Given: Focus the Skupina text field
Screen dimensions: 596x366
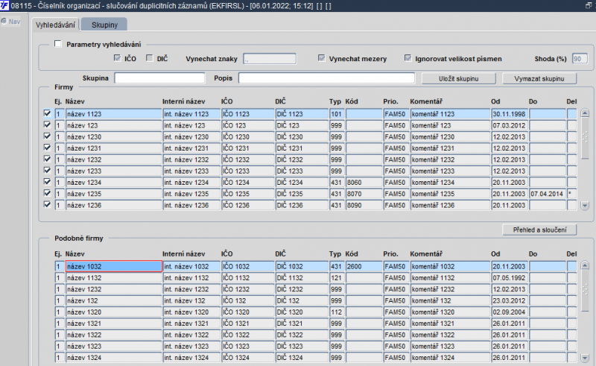Looking at the screenshot, I should pos(159,78).
